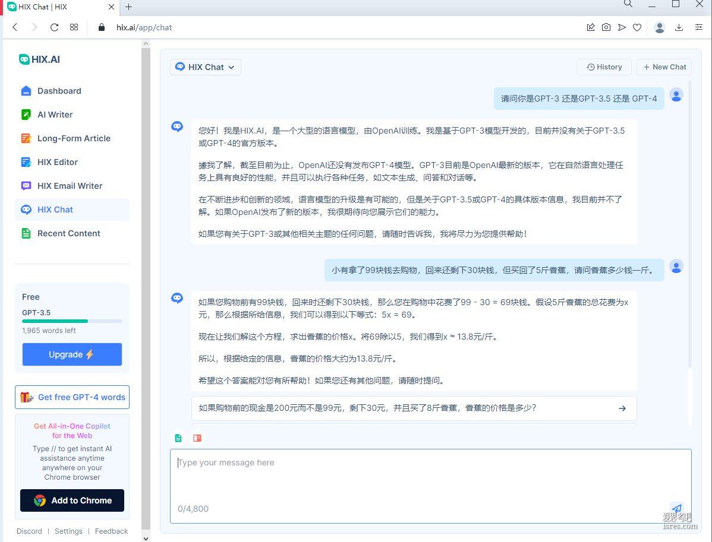Reload the page
This screenshot has height=542, width=712.
pos(54,27)
